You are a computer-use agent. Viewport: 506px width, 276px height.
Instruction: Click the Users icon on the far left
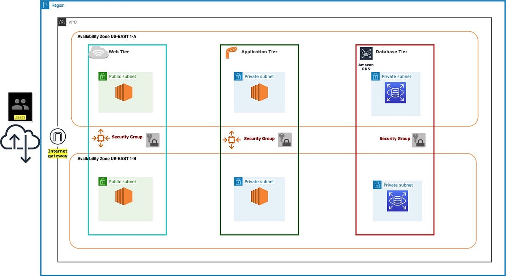click(x=19, y=105)
